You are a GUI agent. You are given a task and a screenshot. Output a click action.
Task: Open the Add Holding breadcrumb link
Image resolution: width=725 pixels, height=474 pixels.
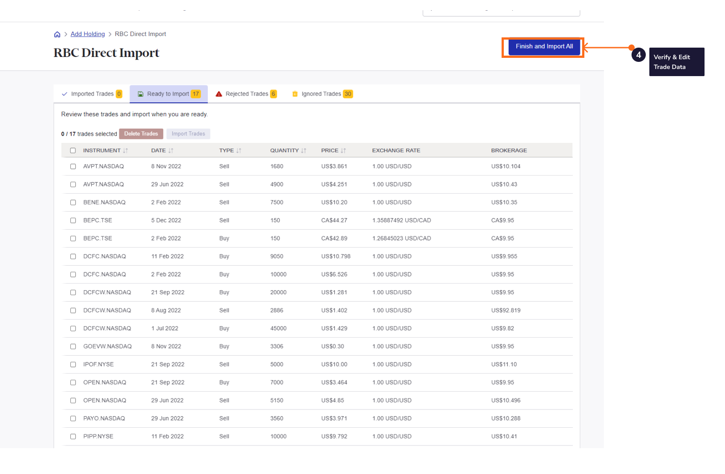[88, 34]
